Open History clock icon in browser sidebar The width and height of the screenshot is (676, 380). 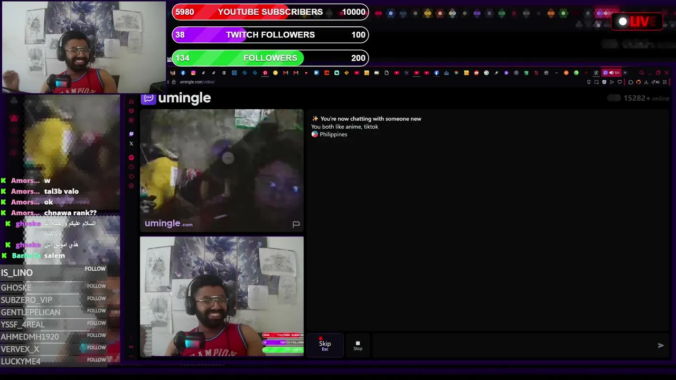click(x=132, y=167)
